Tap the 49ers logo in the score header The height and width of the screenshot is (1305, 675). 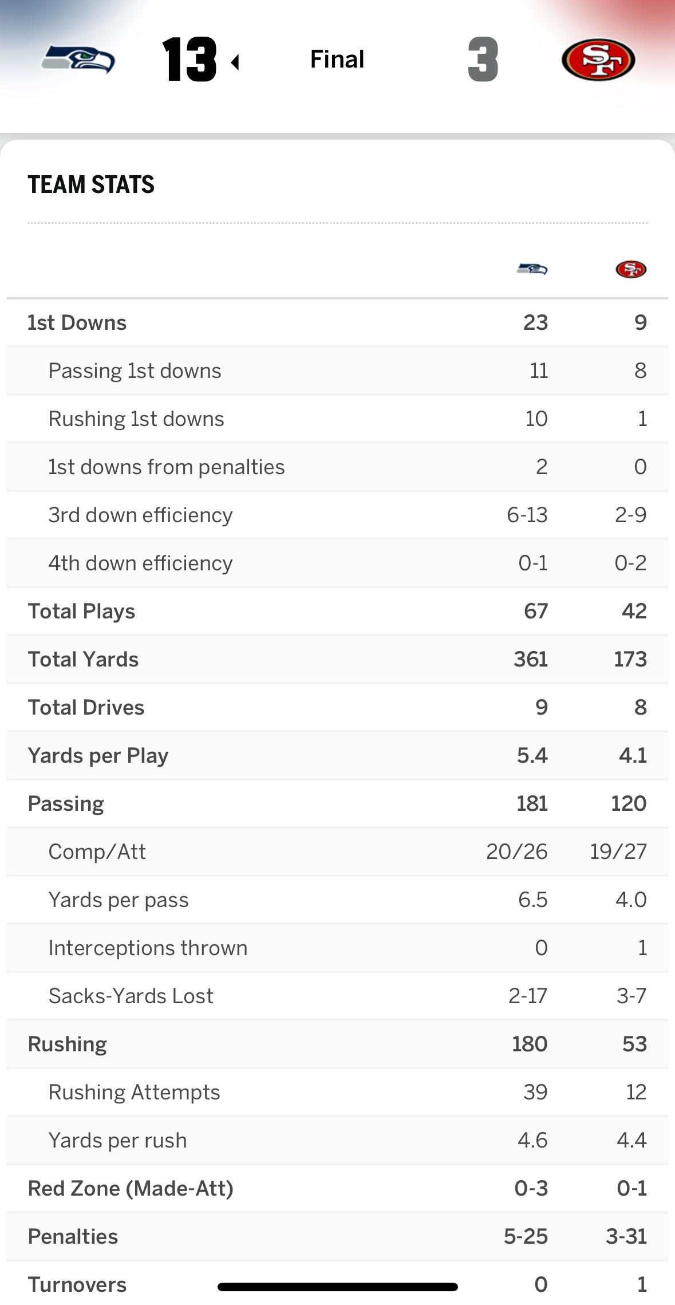click(x=598, y=60)
